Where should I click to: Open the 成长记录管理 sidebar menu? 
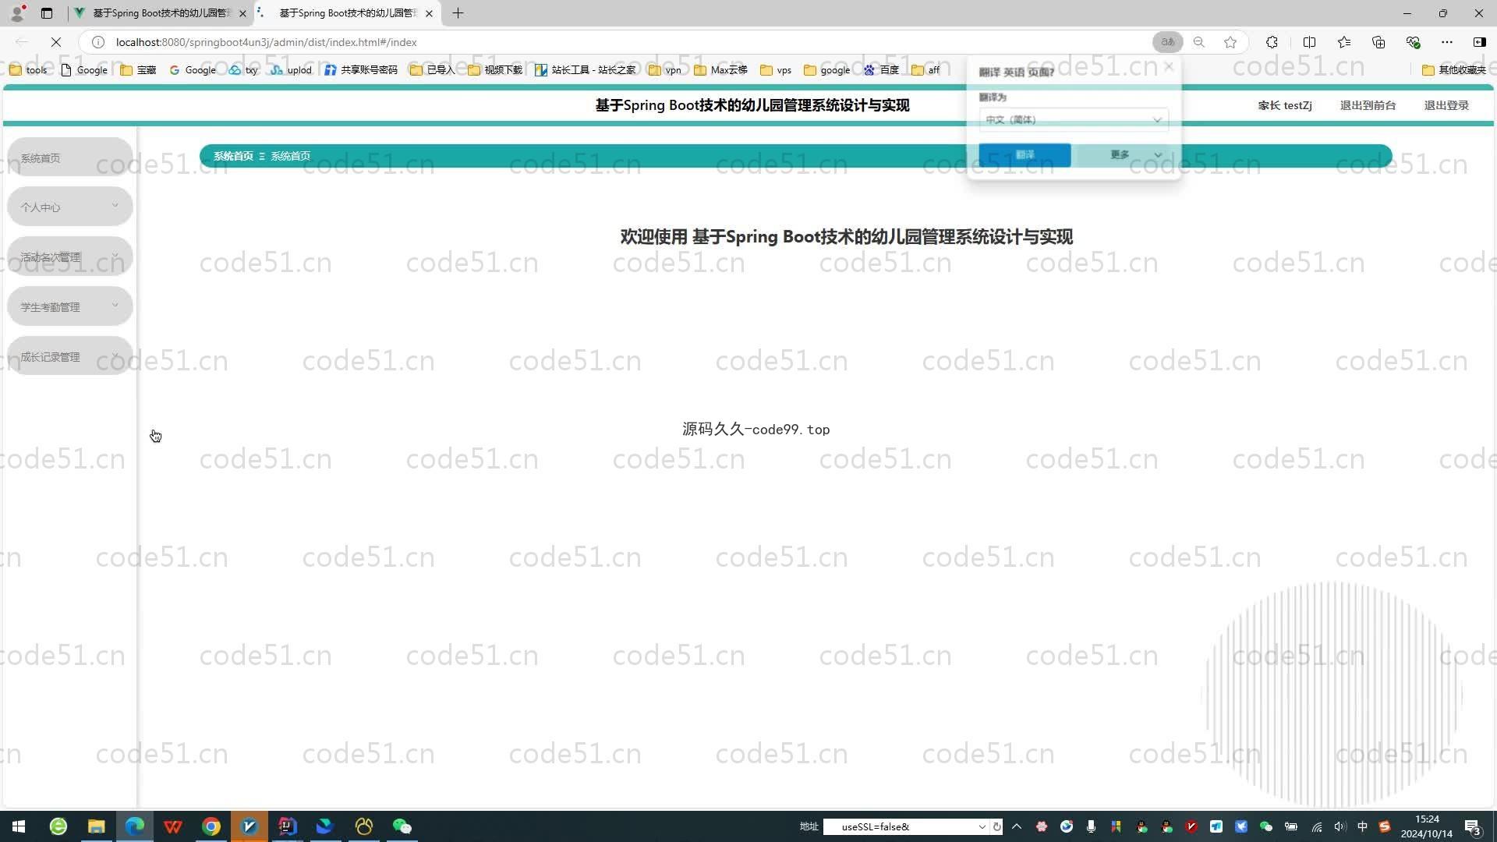tap(70, 357)
